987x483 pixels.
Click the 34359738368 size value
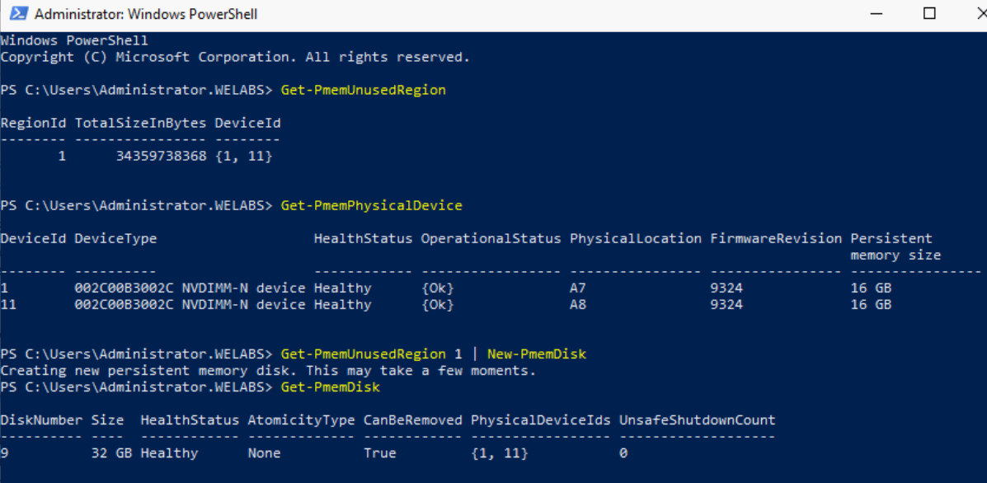tap(161, 156)
